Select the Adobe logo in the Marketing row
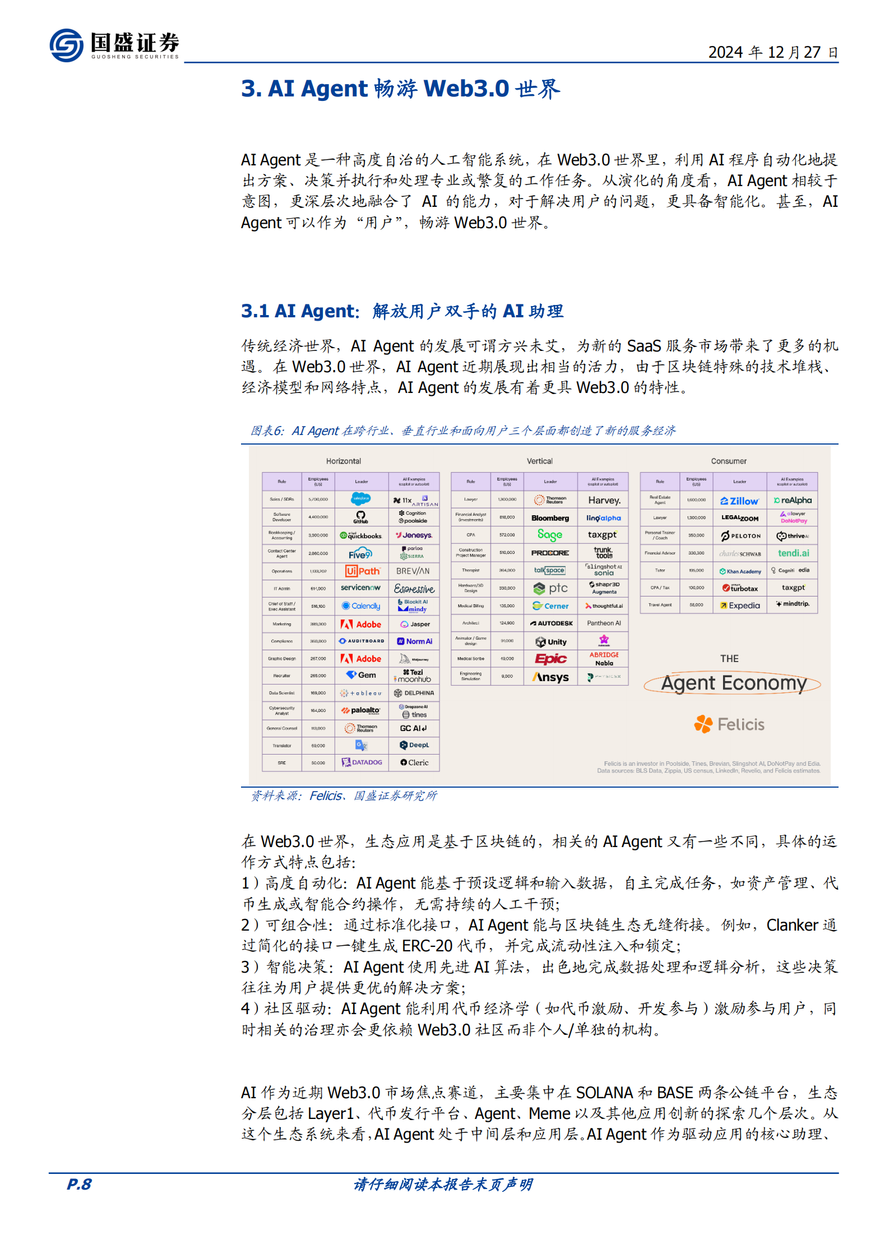 tap(361, 624)
